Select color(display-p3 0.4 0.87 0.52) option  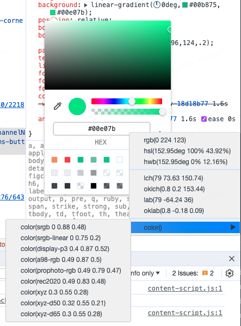pos(65,249)
